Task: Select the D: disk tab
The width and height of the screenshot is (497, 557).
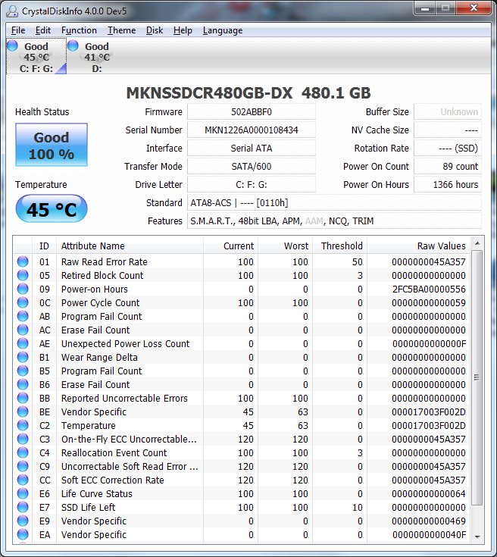Action: point(97,57)
